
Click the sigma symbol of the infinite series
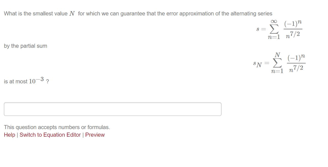273,29
